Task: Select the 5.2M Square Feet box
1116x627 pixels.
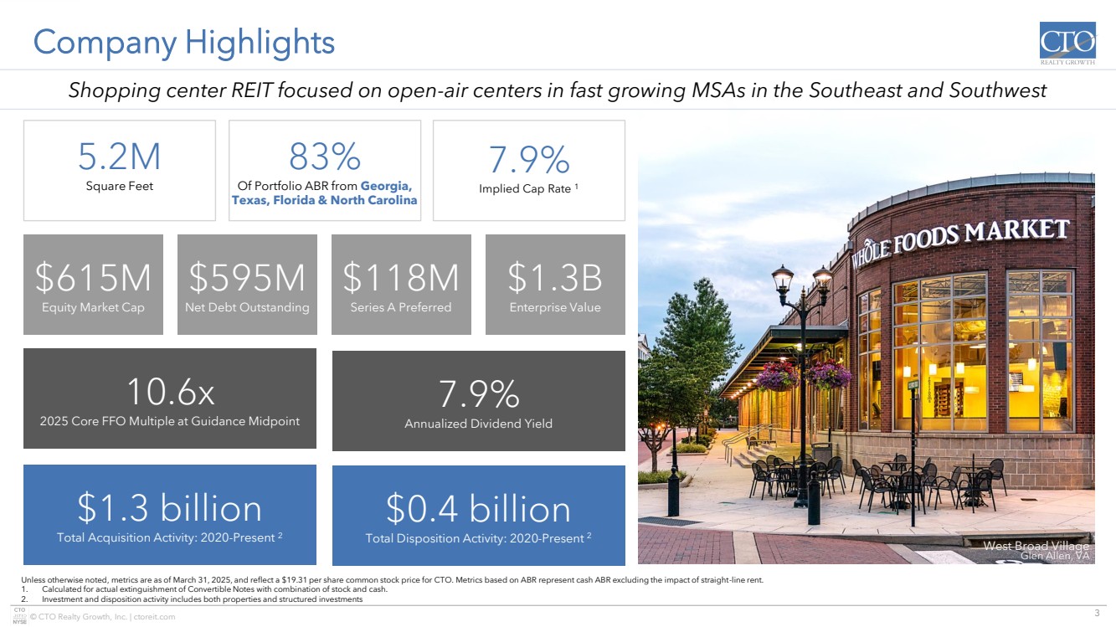Action: coord(119,170)
